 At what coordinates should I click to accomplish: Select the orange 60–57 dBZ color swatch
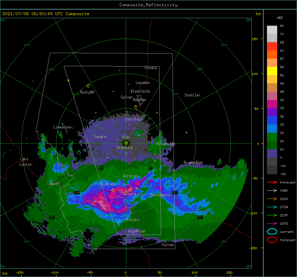click(272, 55)
